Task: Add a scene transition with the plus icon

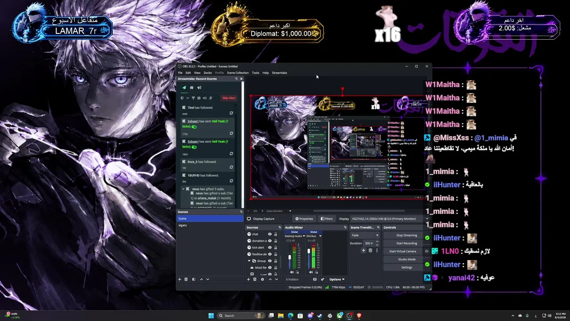Action: [363, 251]
